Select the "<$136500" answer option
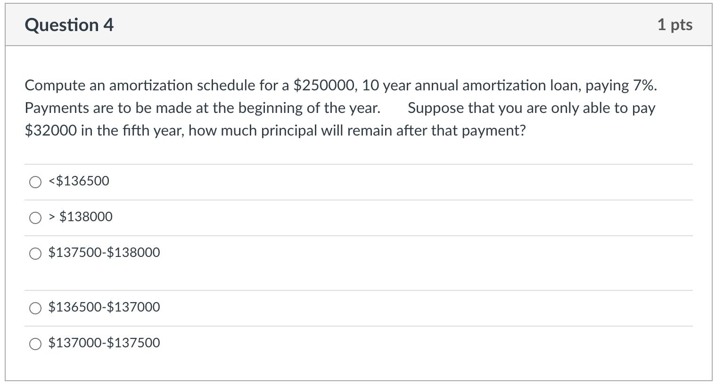724x384 pixels. tap(35, 182)
